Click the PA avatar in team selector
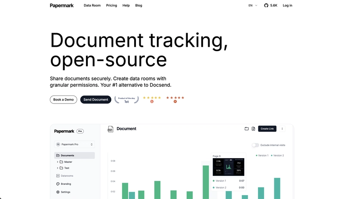The width and height of the screenshot is (344, 199). pyautogui.click(x=58, y=144)
